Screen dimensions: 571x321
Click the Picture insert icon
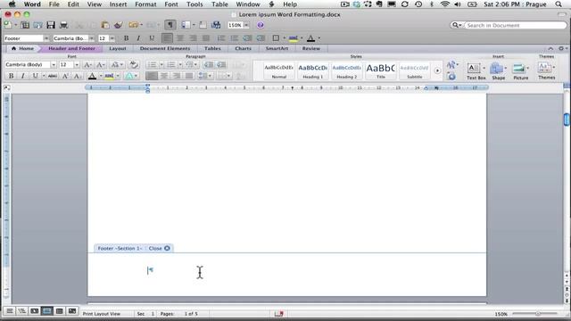(518, 68)
